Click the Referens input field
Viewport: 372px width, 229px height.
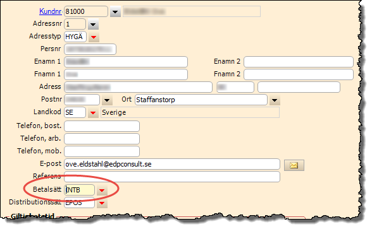click(172, 177)
